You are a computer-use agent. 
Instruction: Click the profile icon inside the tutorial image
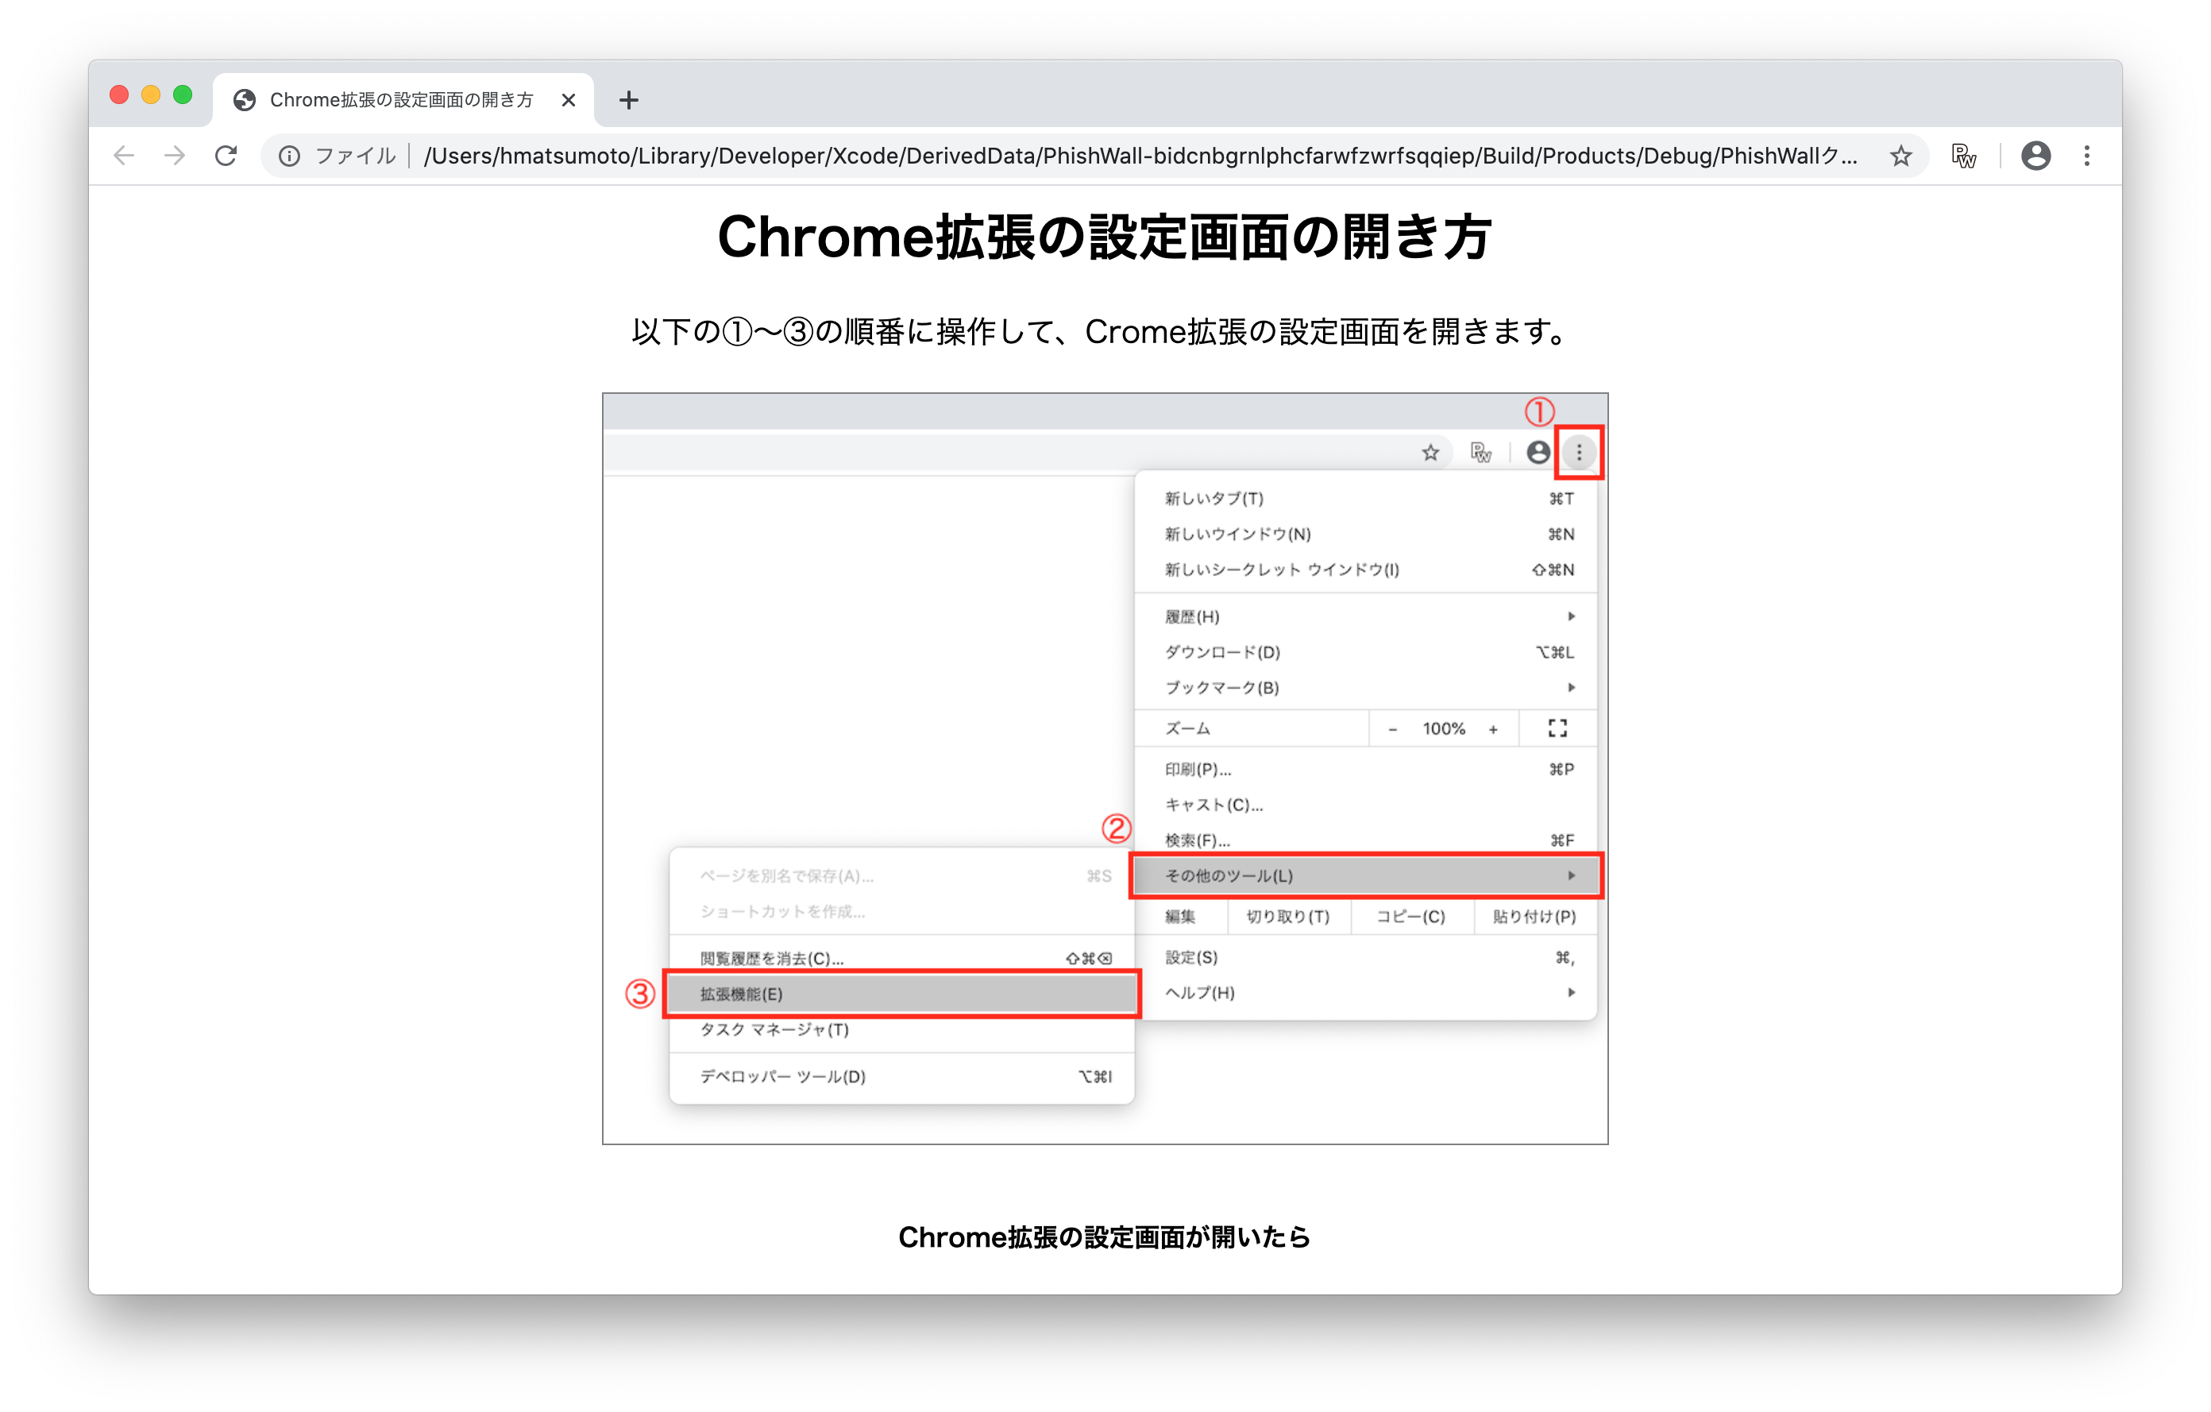coord(1539,452)
